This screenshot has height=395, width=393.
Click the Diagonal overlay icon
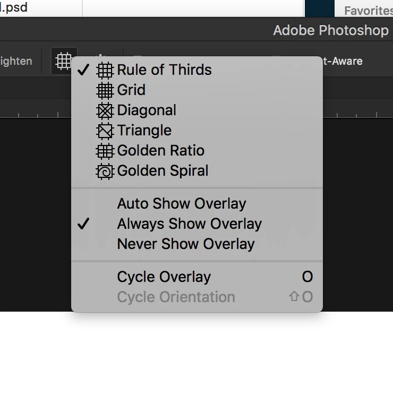click(105, 110)
